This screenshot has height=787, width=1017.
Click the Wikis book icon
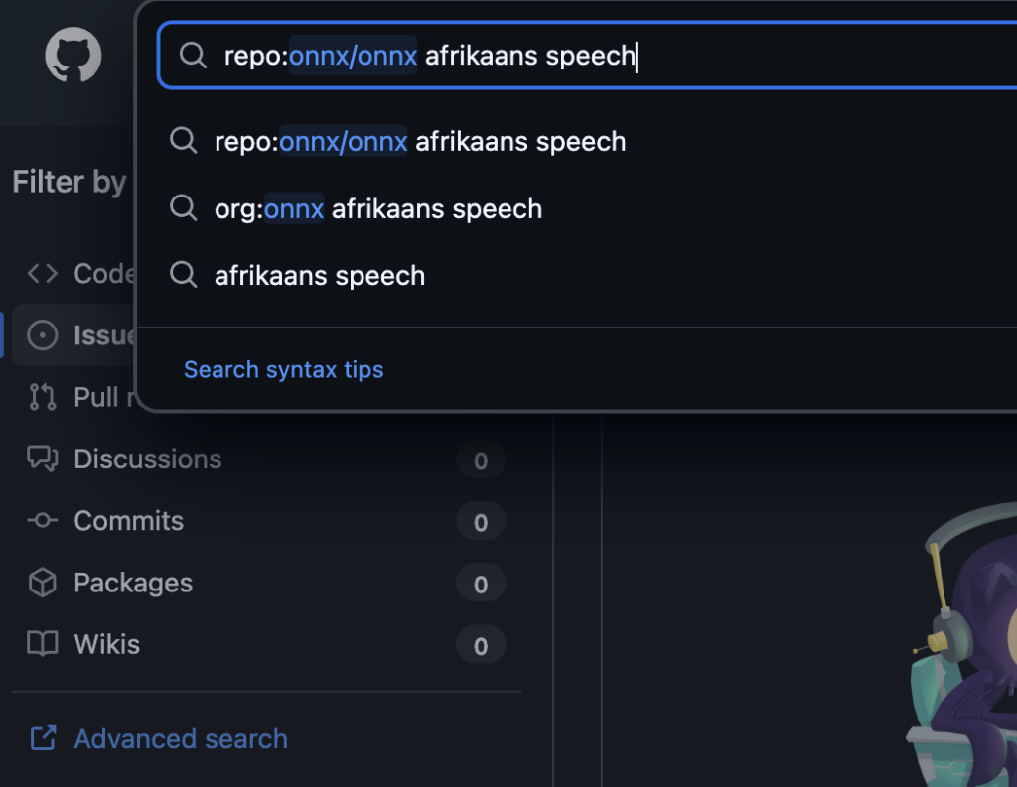tap(42, 644)
